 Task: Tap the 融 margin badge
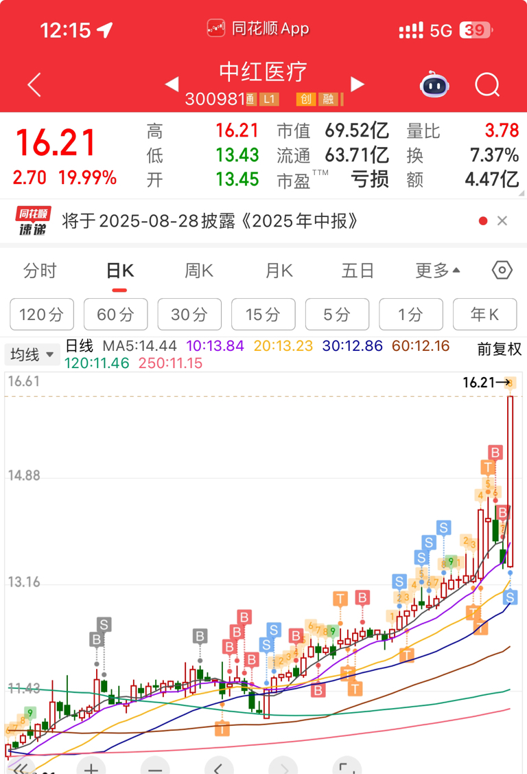point(328,99)
